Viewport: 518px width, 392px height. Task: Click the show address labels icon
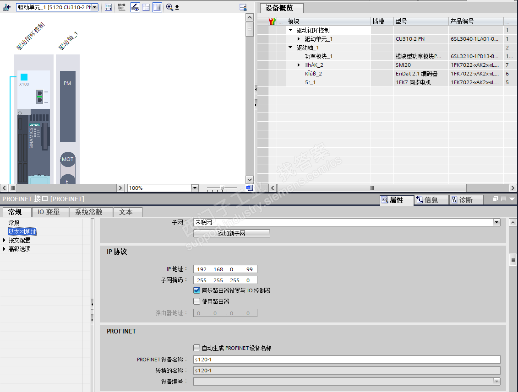click(x=109, y=7)
